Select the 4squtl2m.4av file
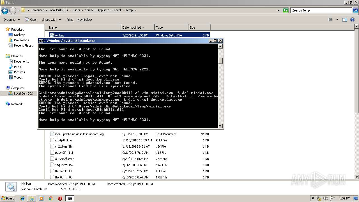This screenshot has width=359, height=202. pyautogui.click(x=129, y=165)
